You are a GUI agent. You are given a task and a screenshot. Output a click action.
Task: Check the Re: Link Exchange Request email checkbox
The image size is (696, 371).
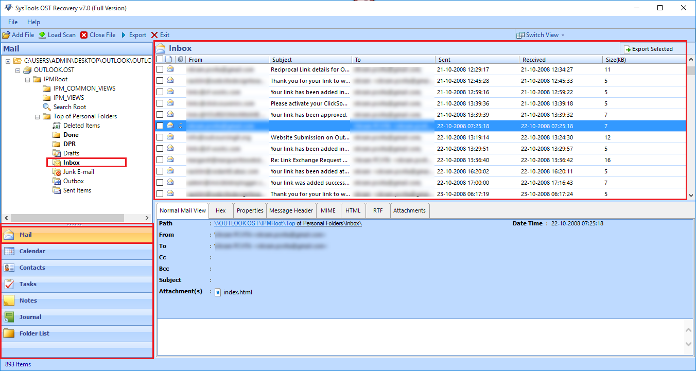[x=160, y=160]
